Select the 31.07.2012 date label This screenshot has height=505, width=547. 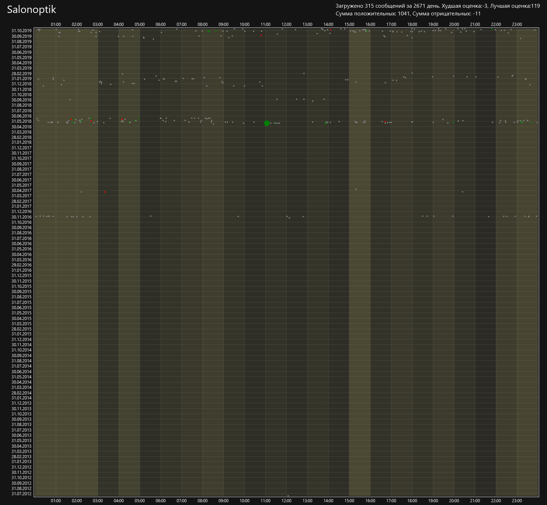pos(21,494)
